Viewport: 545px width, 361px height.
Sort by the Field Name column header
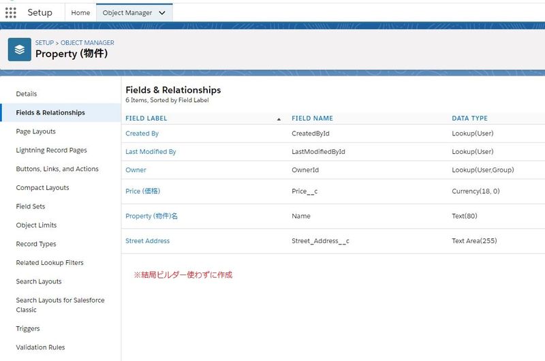pyautogui.click(x=312, y=119)
